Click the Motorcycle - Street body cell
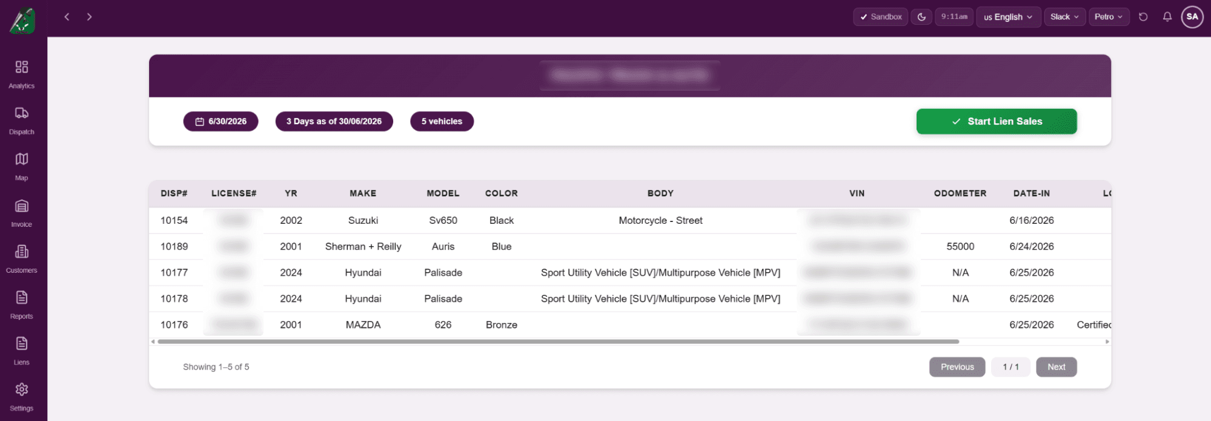The image size is (1211, 421). click(x=660, y=220)
